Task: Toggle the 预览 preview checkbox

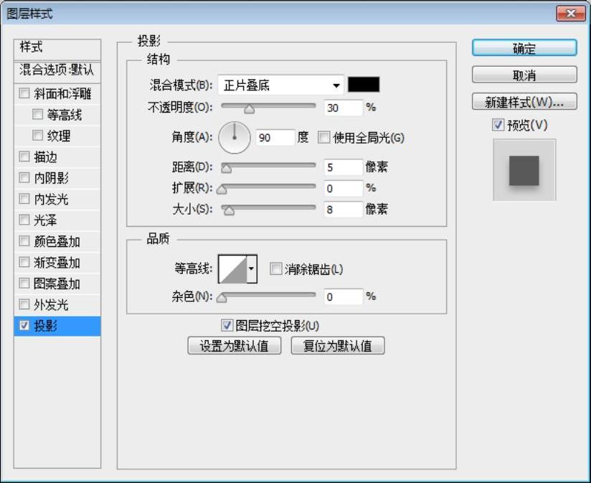Action: tap(498, 125)
